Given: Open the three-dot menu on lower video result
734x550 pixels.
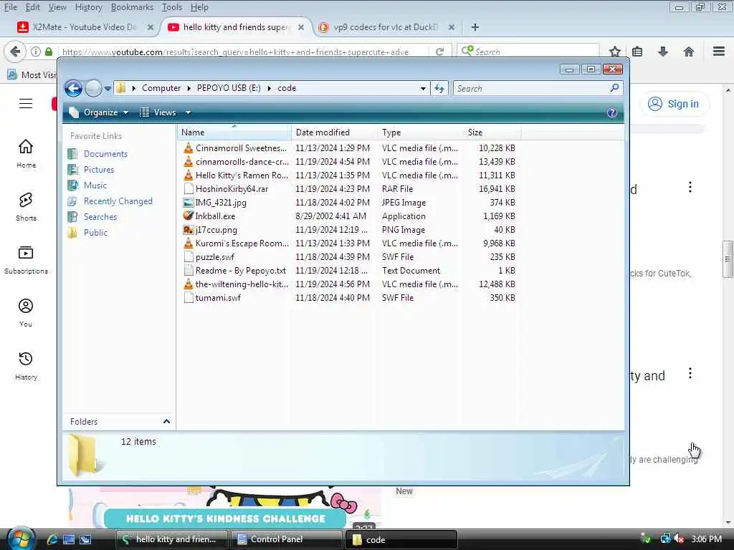Looking at the screenshot, I should [x=690, y=373].
